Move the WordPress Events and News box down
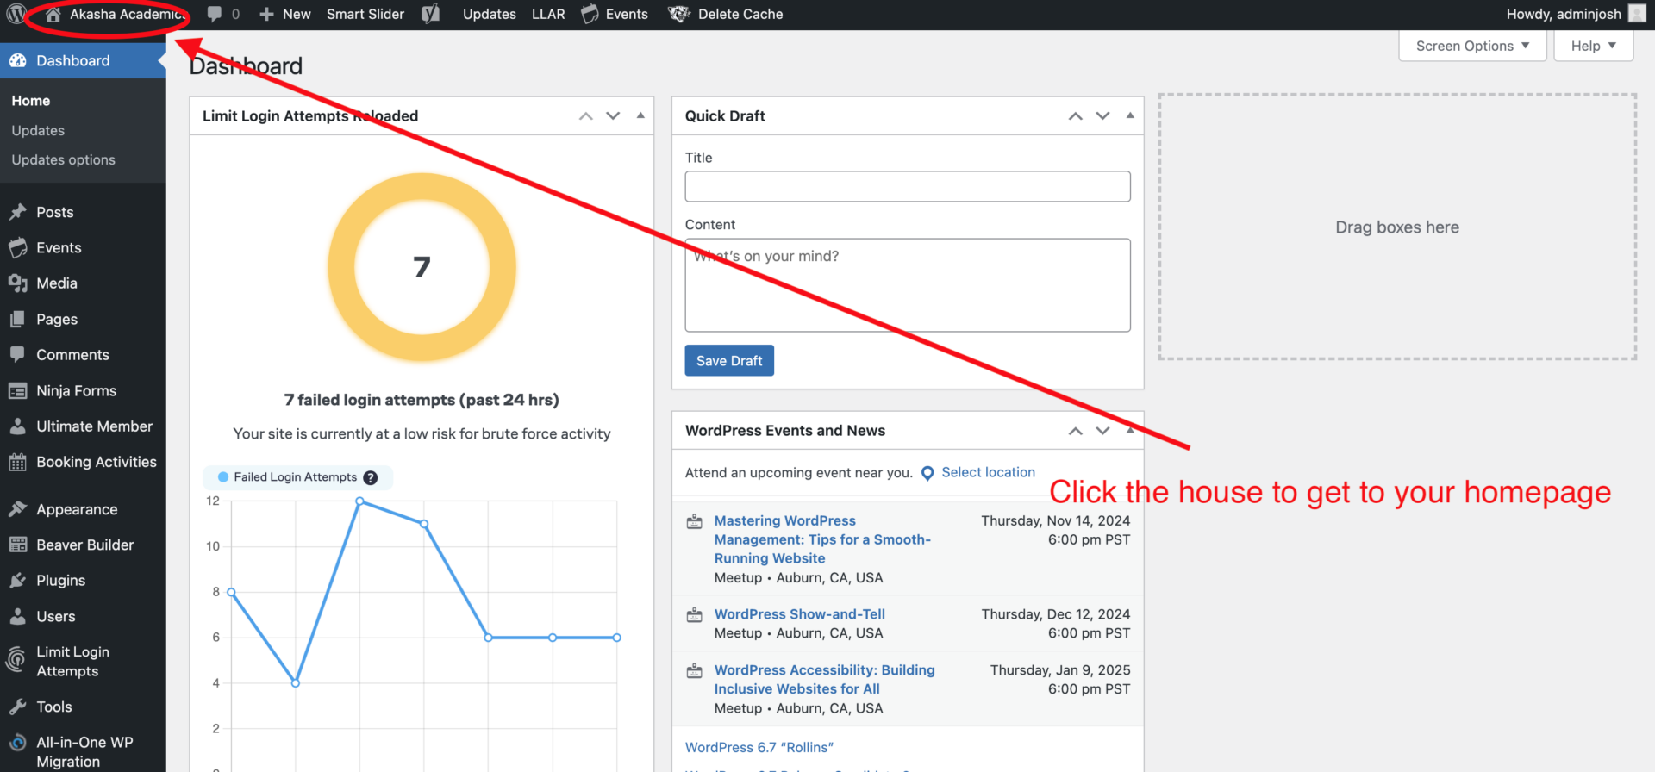 click(x=1102, y=431)
